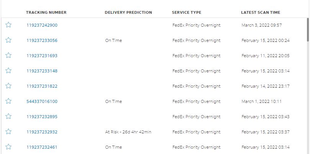Mark 119237233148 as starred
The height and width of the screenshot is (154, 310).
point(8,71)
